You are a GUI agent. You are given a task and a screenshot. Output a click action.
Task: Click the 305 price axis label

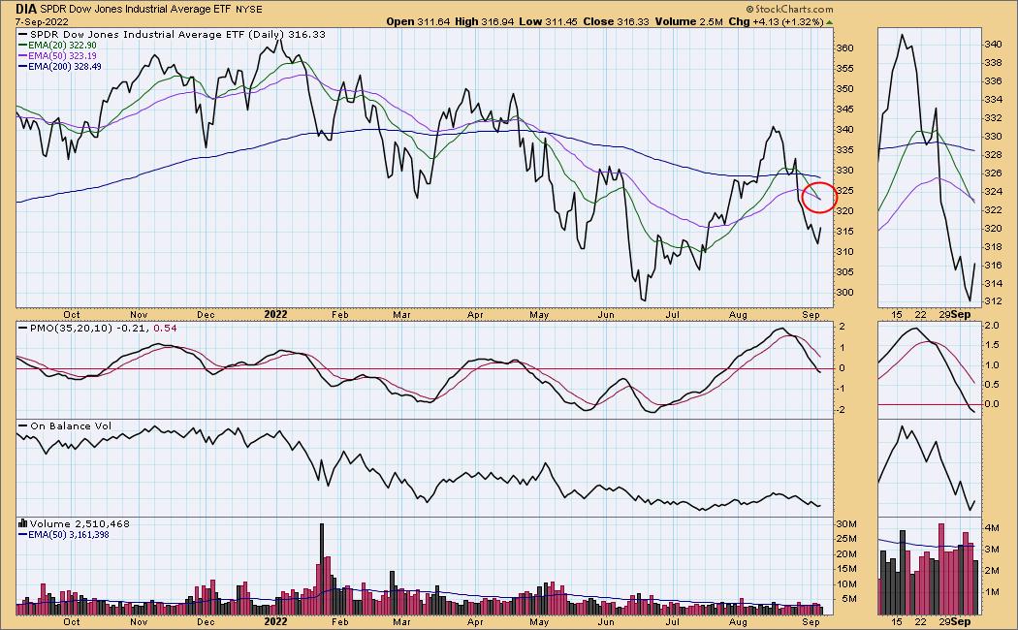coord(844,271)
